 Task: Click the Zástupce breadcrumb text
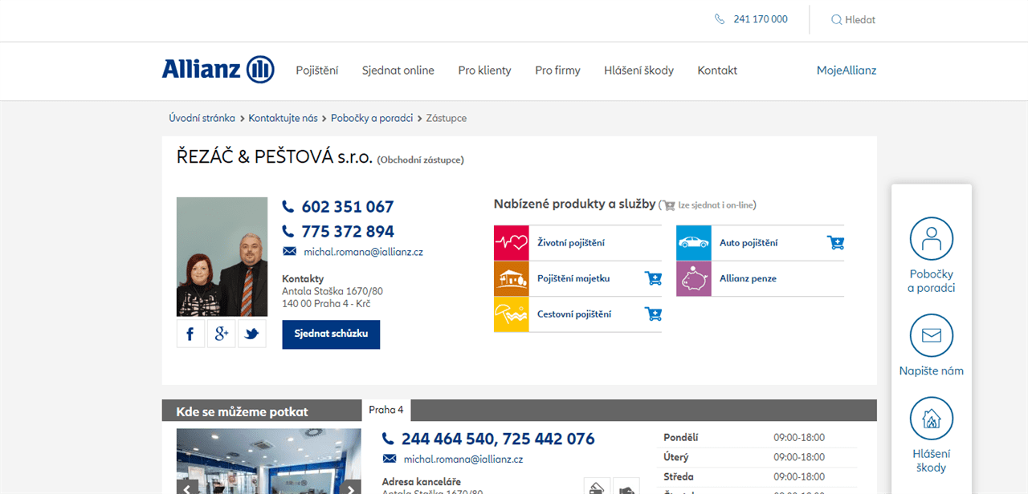point(447,118)
